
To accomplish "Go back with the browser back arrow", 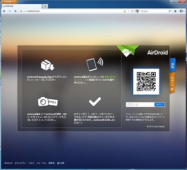I will [4, 11].
